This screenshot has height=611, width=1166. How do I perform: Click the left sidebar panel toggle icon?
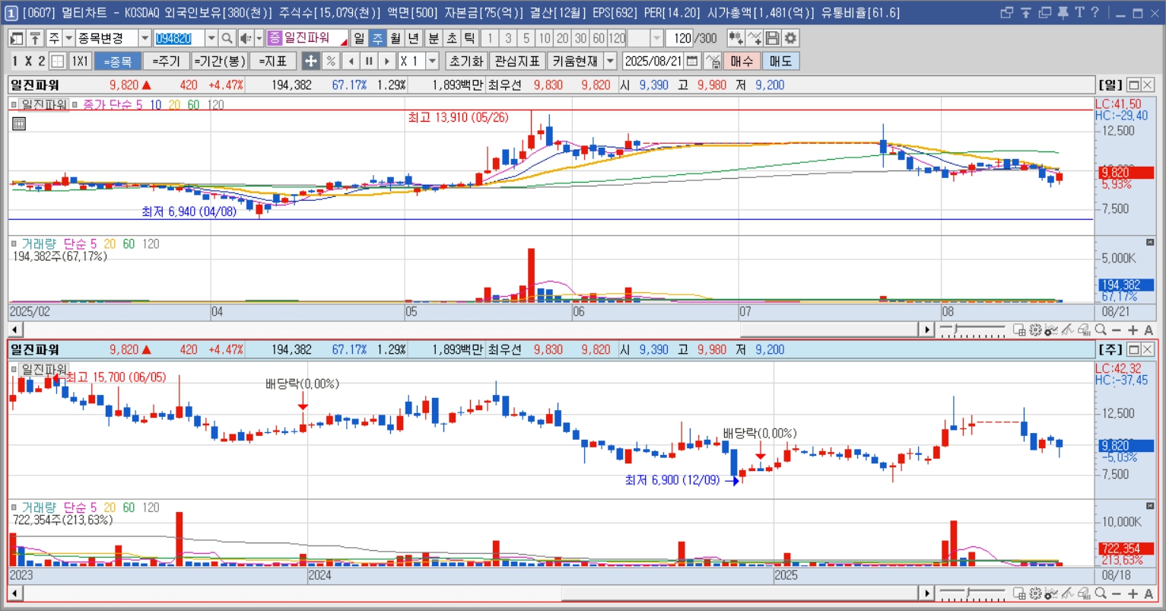[17, 38]
